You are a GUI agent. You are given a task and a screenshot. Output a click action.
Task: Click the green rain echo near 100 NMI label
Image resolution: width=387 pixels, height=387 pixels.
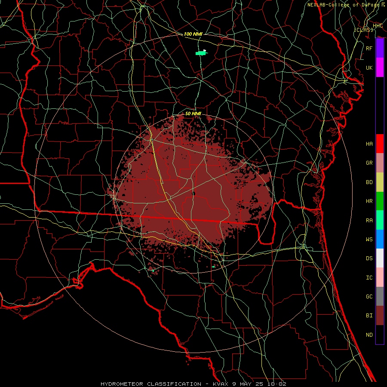point(201,53)
